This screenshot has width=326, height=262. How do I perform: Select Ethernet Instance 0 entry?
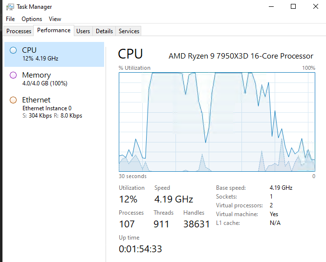(54, 107)
